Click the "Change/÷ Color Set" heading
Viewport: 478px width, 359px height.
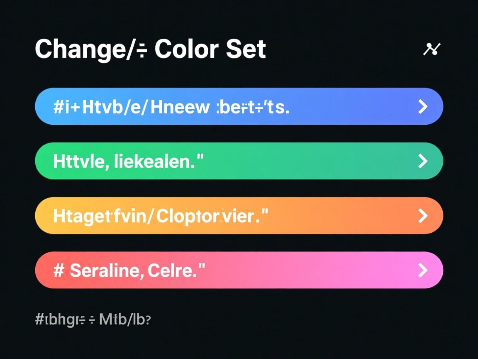click(150, 49)
